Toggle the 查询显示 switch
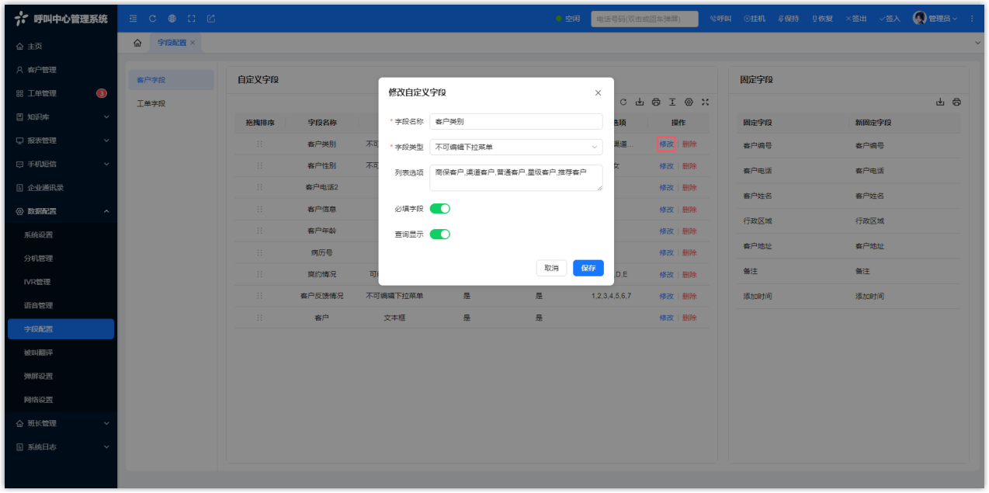Screen dimensions: 989x493 coord(440,234)
